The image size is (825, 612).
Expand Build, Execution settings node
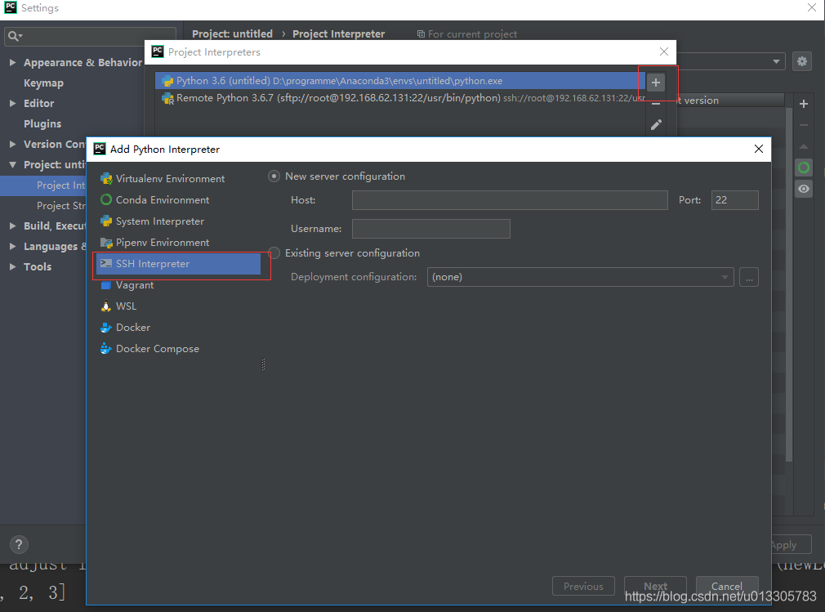12,226
